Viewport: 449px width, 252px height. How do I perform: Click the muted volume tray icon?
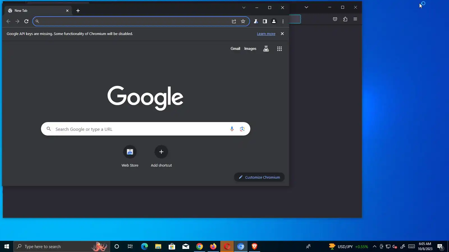(395, 246)
